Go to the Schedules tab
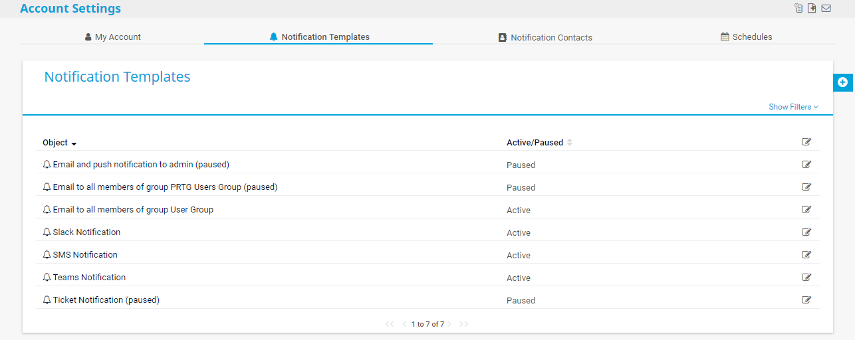This screenshot has height=340, width=855. [x=747, y=37]
